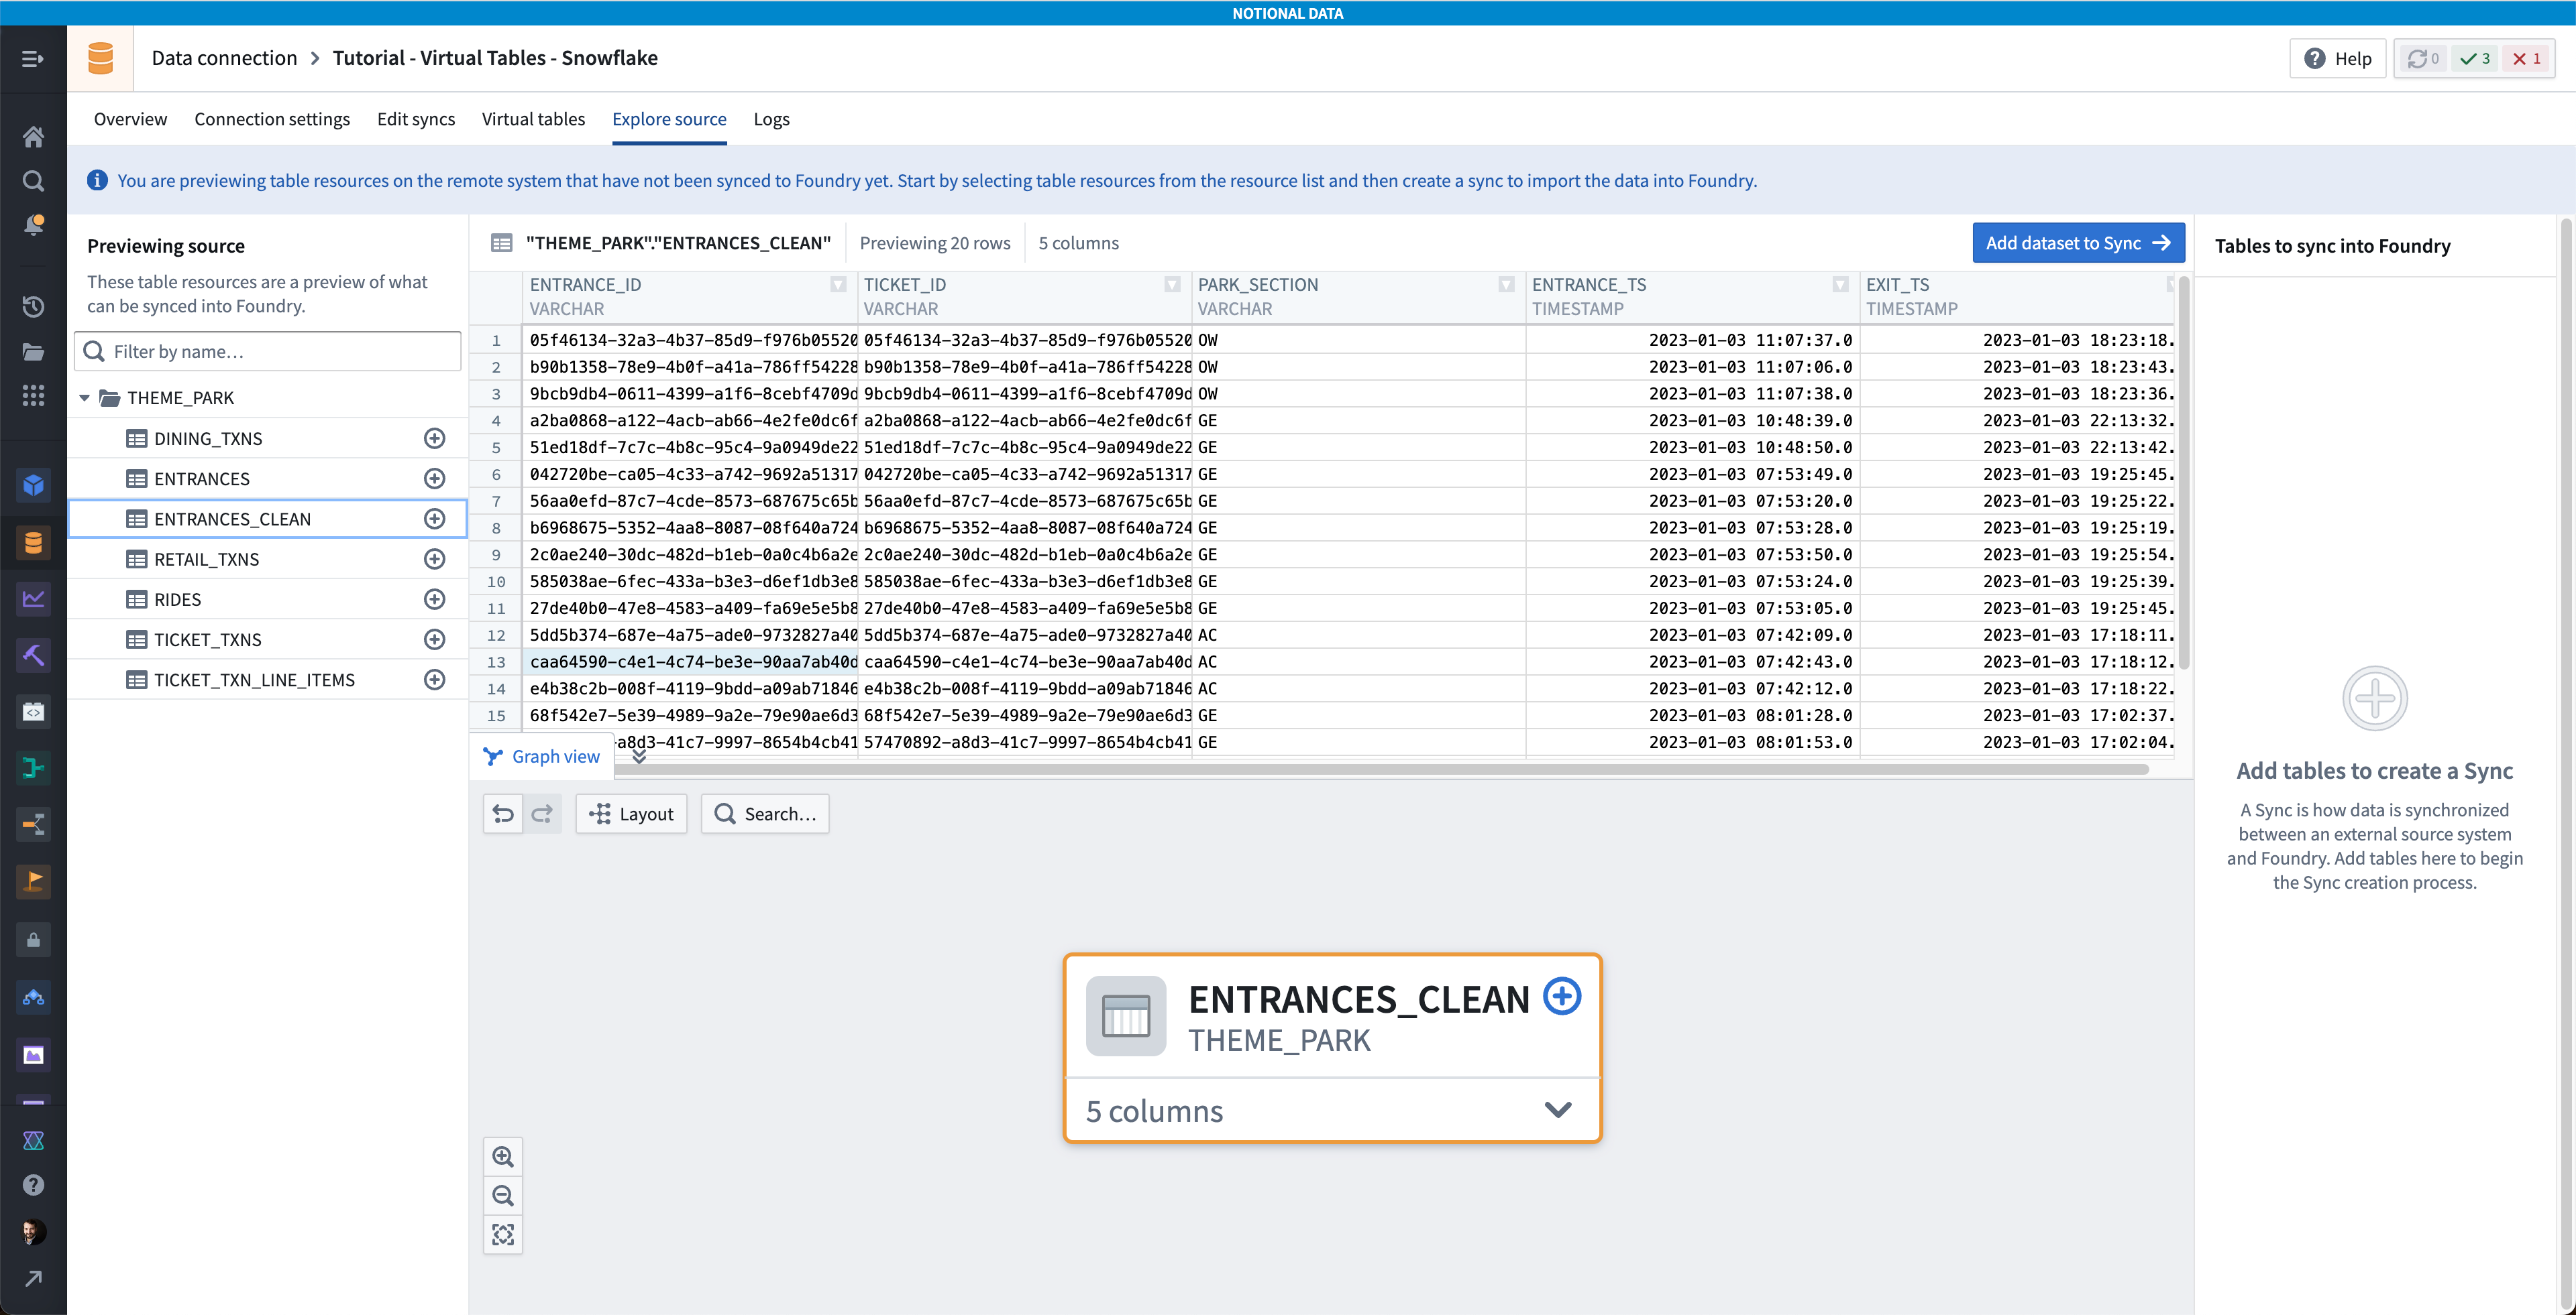Viewport: 2576px width, 1315px height.
Task: Open the Logs tab
Action: pyautogui.click(x=771, y=119)
